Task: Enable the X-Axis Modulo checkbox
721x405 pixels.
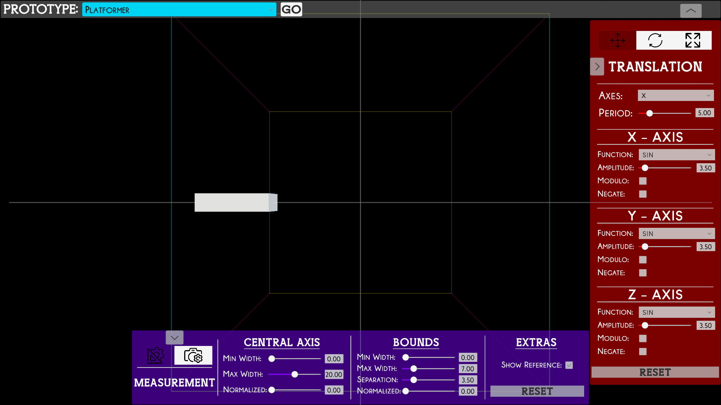Action: pyautogui.click(x=643, y=181)
